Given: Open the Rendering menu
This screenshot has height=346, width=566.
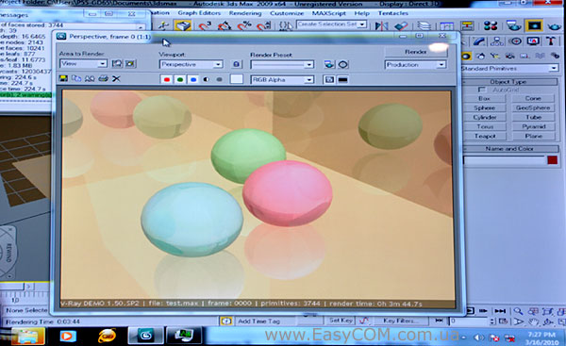Looking at the screenshot, I should coord(245,13).
